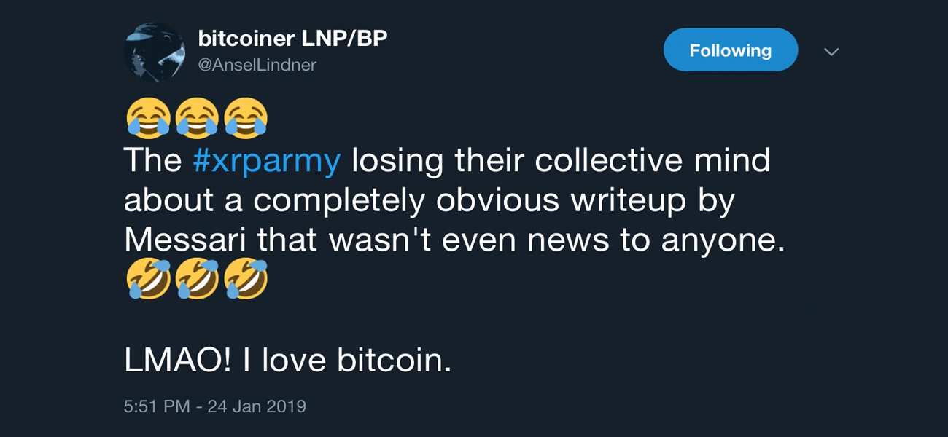This screenshot has height=437, width=948.
Task: Click the third laughing-crying emoji
Action: 246,117
